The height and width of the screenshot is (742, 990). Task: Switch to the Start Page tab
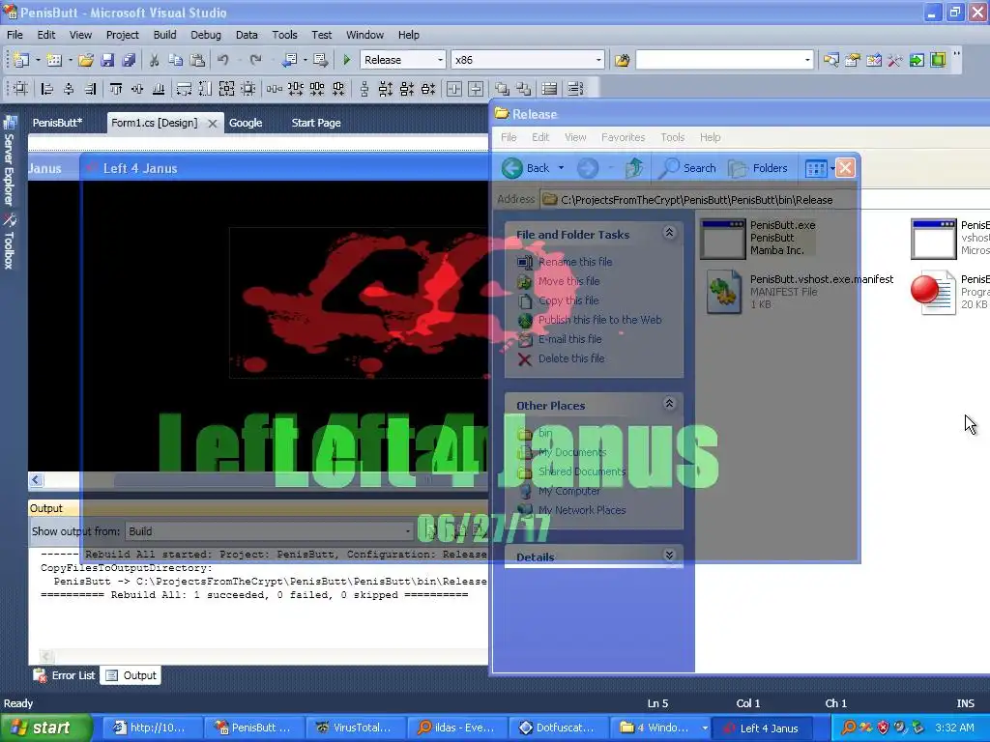click(x=316, y=123)
